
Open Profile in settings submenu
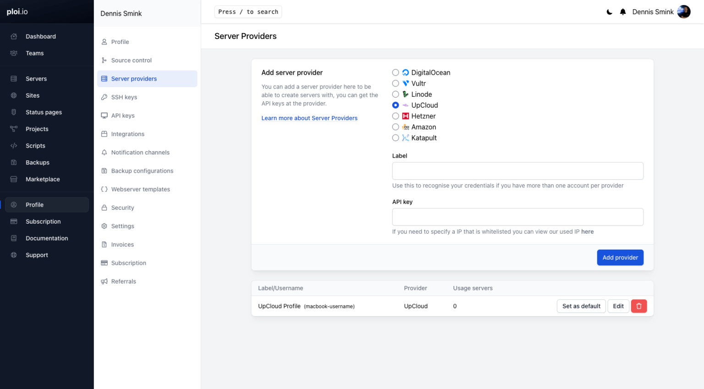tap(147, 42)
